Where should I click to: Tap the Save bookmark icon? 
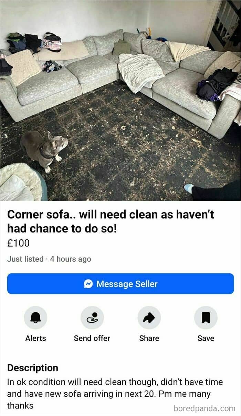[x=206, y=318]
